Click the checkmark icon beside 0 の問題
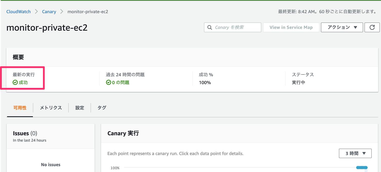Screen dimensions: 381x172 [x=108, y=82]
